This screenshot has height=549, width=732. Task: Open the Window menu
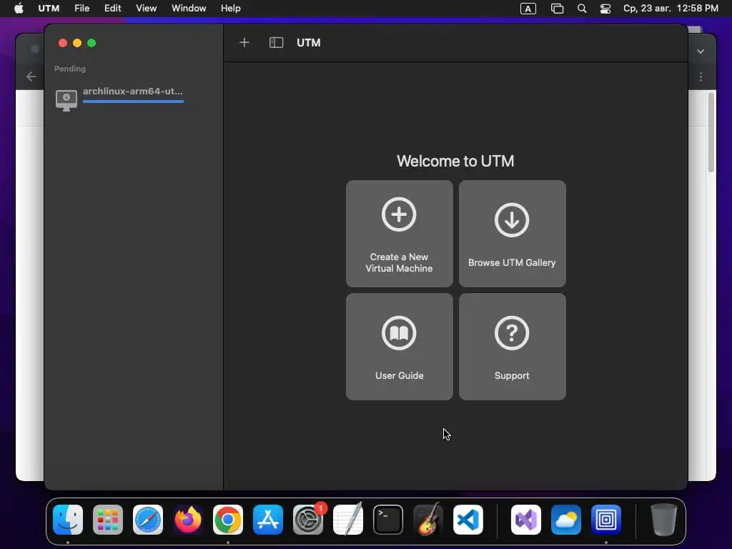[189, 9]
